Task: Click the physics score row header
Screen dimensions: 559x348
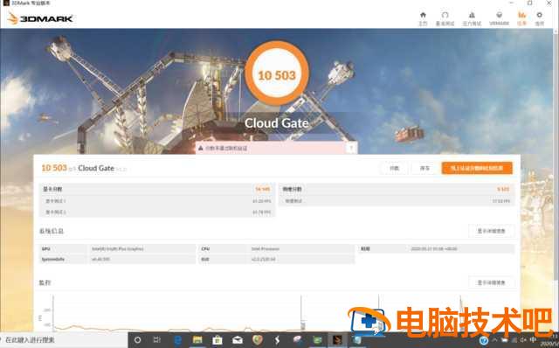Action: 397,189
